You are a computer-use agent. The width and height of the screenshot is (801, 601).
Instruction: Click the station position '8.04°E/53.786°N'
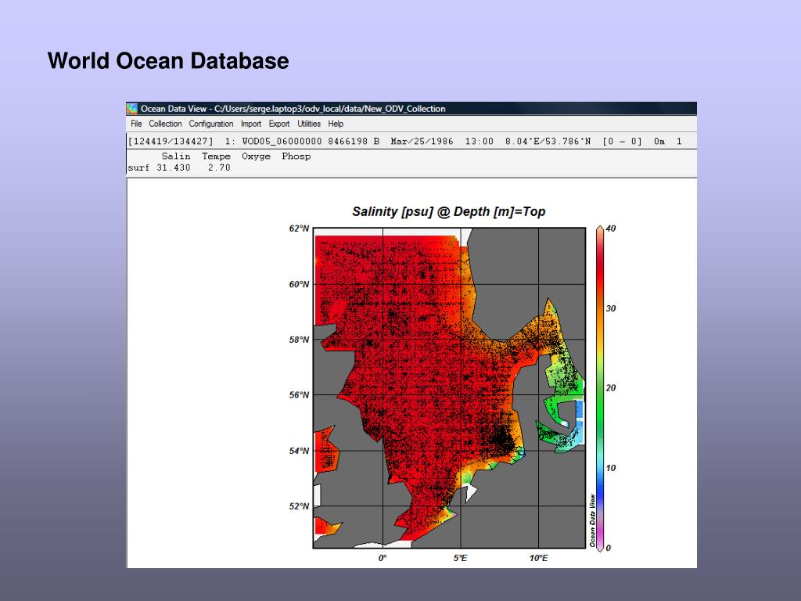coord(548,142)
